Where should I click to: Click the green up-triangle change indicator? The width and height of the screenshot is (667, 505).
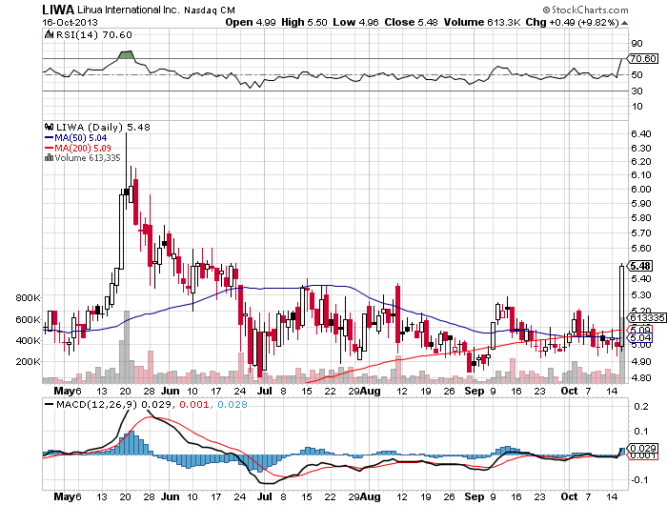[x=624, y=23]
